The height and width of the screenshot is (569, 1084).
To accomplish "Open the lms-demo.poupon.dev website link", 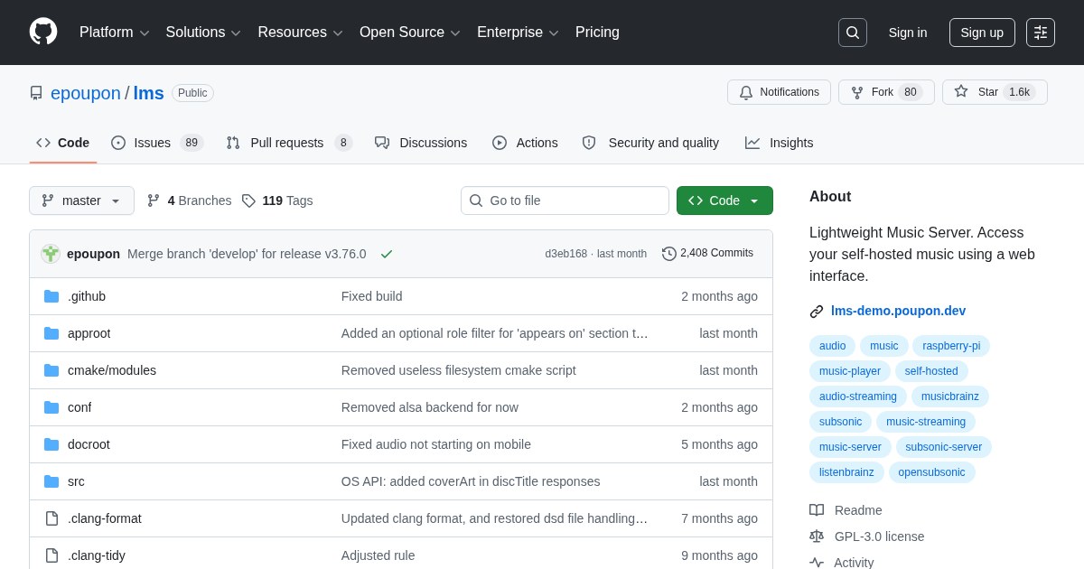I will click(x=898, y=311).
